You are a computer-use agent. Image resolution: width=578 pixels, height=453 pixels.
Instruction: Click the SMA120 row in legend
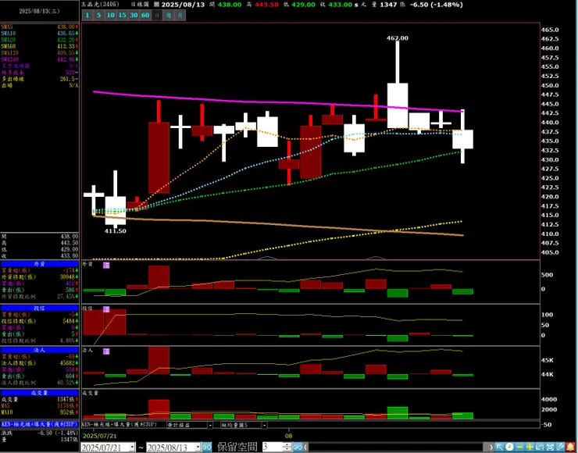tap(39, 53)
